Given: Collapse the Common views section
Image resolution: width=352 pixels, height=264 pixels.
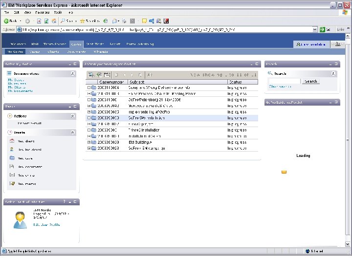Looking at the screenshot, I should point(72,73).
